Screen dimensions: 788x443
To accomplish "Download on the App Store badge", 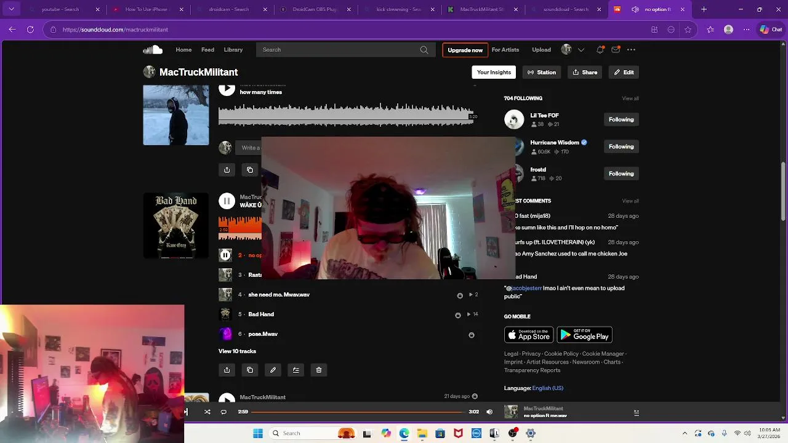I will (x=529, y=335).
